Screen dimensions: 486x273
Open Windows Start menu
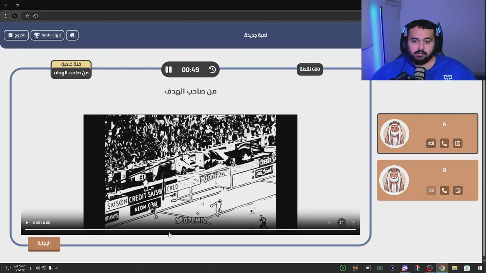click(479, 268)
